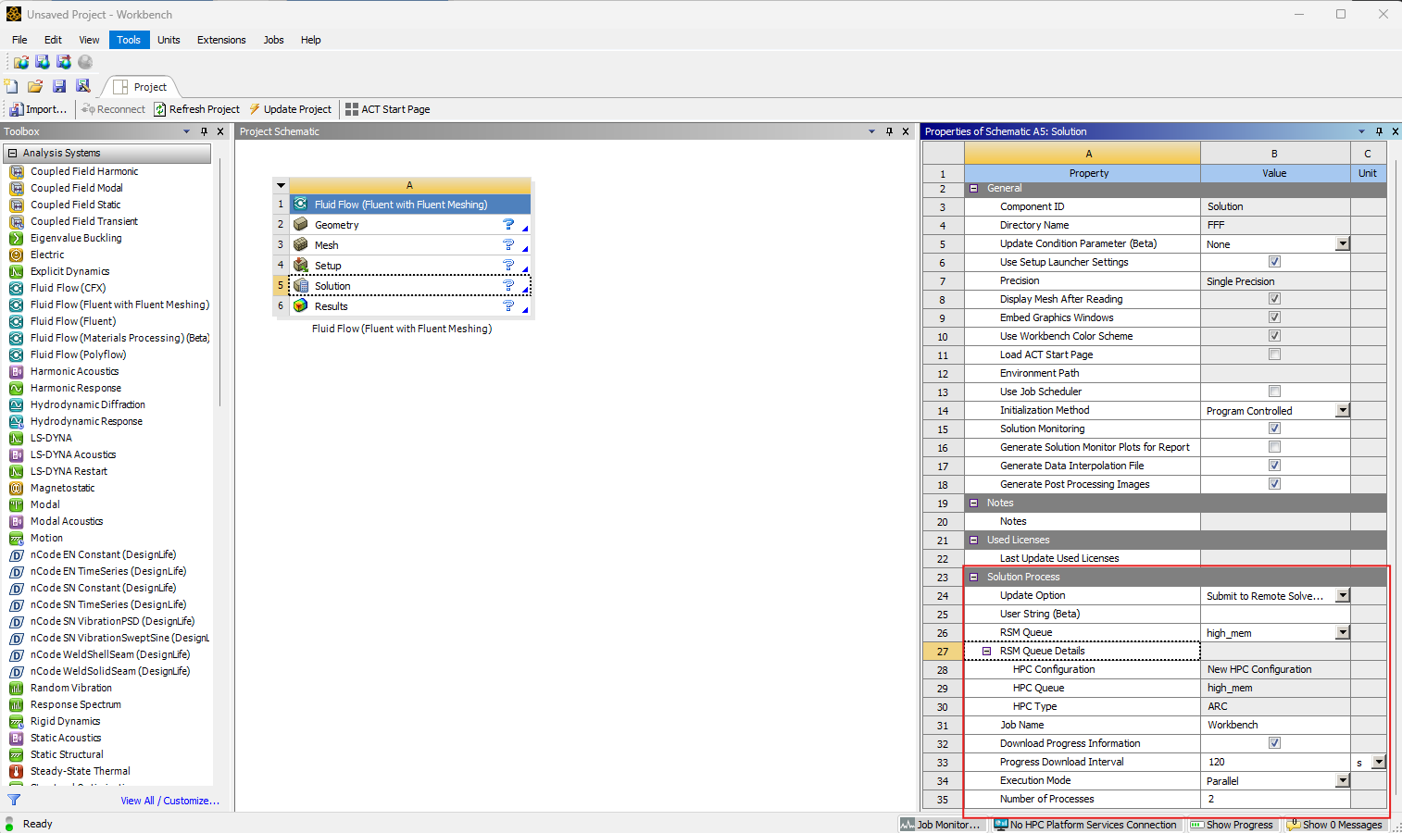Collapse the Solution Process section
This screenshot has width=1402, height=833.
pyautogui.click(x=973, y=577)
